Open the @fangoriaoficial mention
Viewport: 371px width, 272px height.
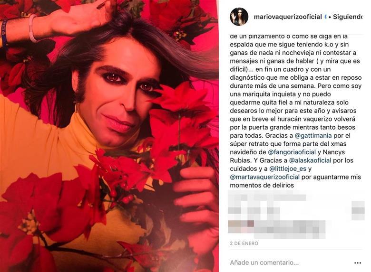click(292, 152)
